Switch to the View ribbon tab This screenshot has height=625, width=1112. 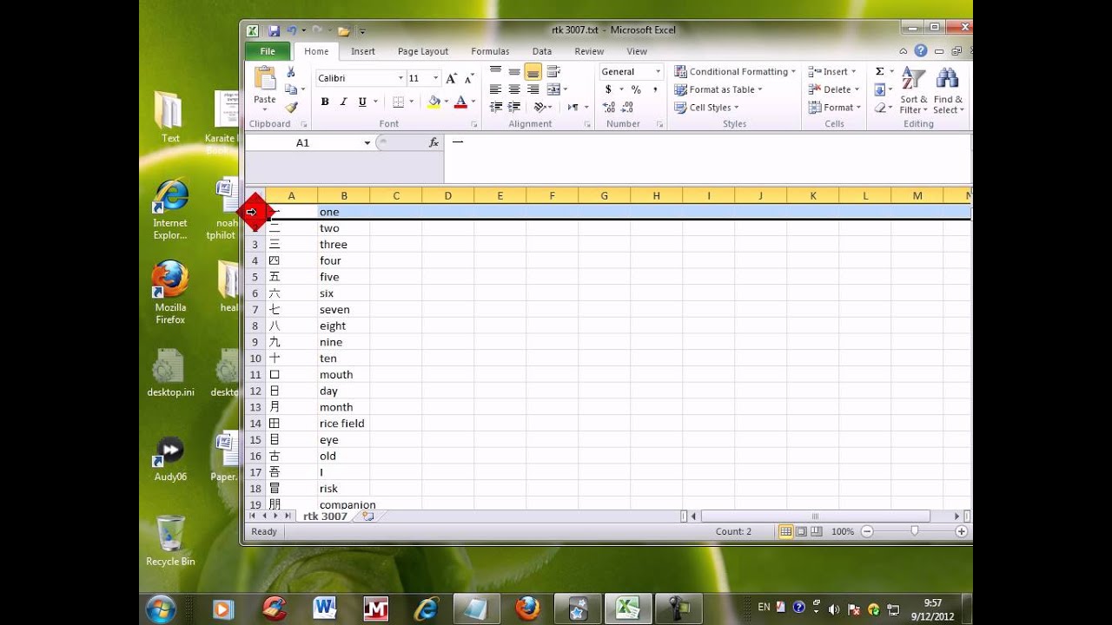tap(637, 51)
